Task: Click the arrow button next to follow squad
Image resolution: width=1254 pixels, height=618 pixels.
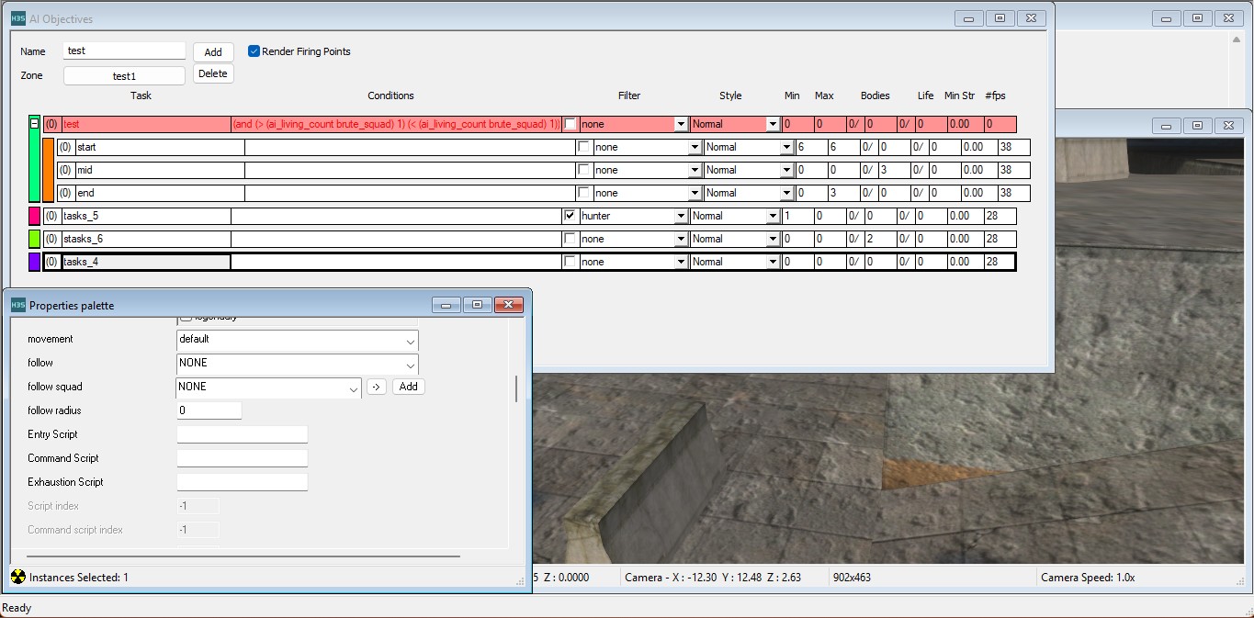Action: point(376,387)
